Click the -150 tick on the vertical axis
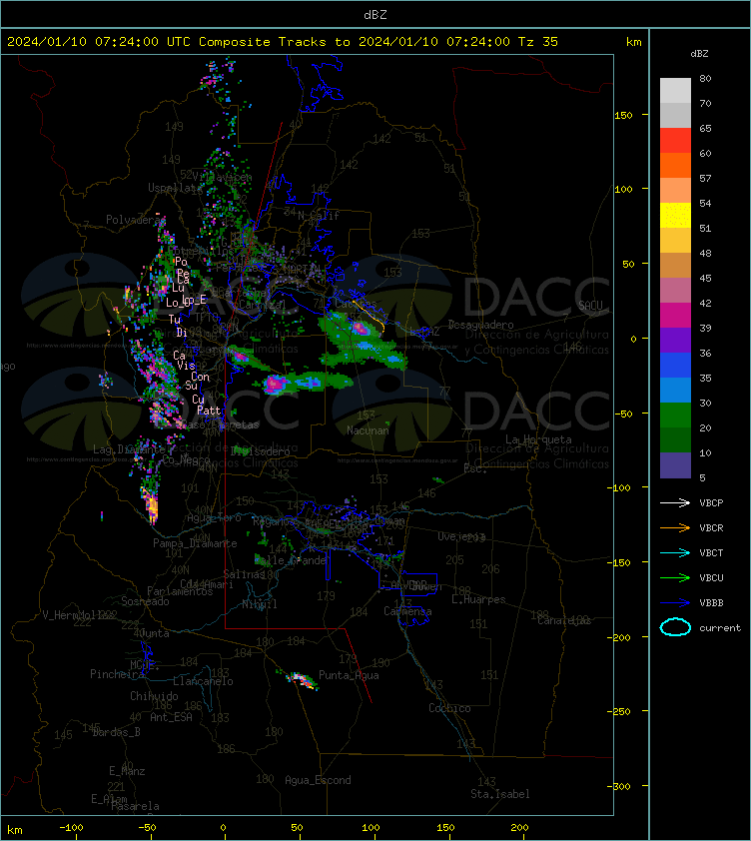The image size is (751, 841). [619, 562]
